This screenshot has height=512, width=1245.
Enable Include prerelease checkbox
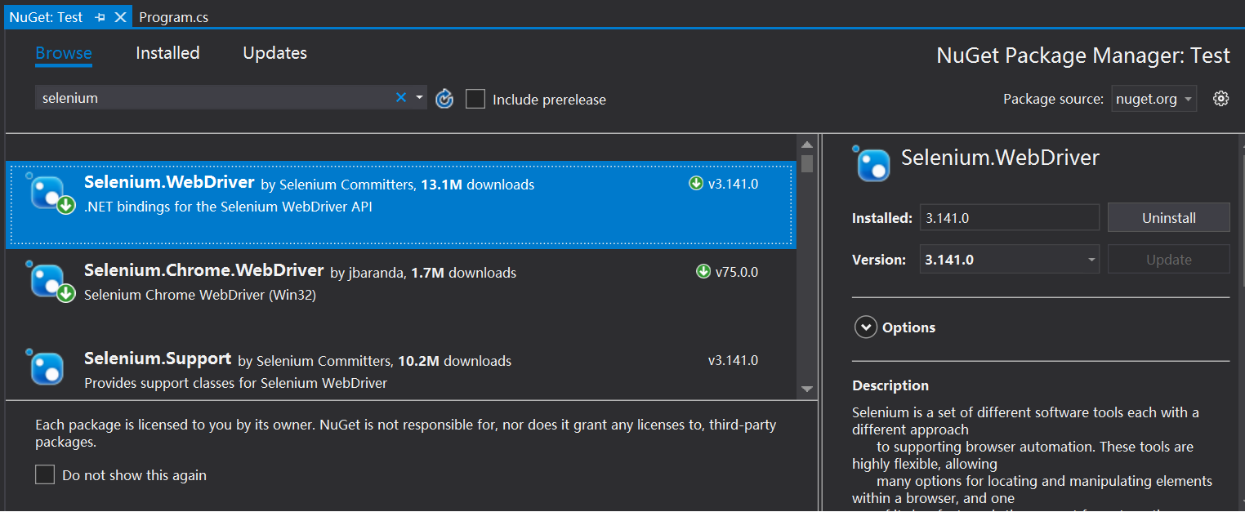(x=475, y=100)
